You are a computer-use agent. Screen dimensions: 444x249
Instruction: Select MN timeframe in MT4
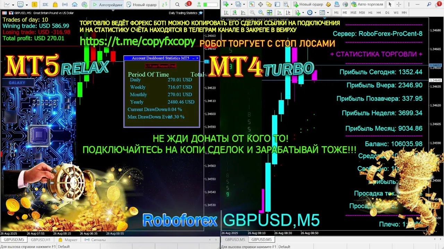[404, 12]
